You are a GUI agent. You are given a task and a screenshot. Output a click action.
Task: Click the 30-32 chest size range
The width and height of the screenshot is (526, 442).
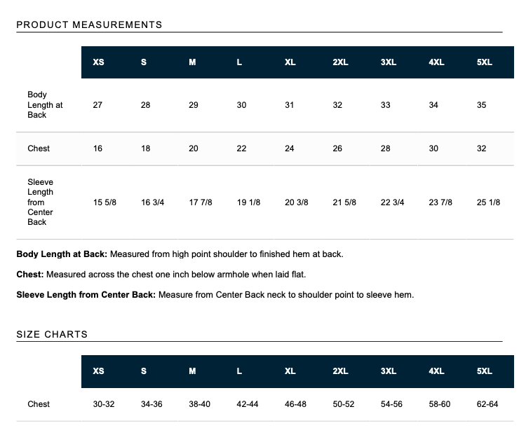pyautogui.click(x=104, y=404)
